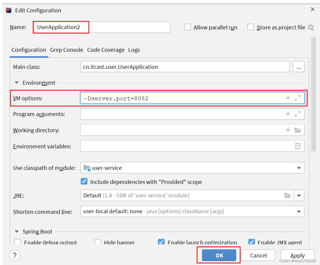The height and width of the screenshot is (265, 320).
Task: Click the dialog vertical scrollbar
Action: click(x=313, y=94)
